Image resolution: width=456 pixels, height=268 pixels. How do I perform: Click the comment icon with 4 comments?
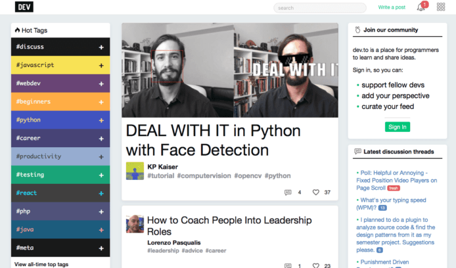pyautogui.click(x=288, y=192)
